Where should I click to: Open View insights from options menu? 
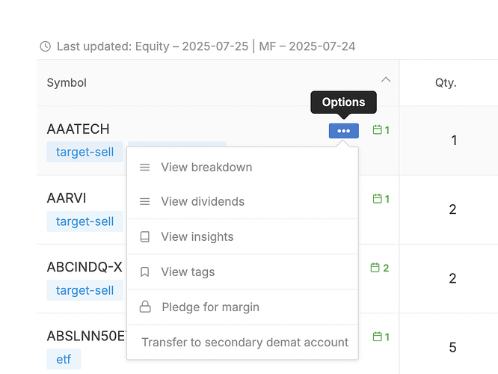coord(197,237)
